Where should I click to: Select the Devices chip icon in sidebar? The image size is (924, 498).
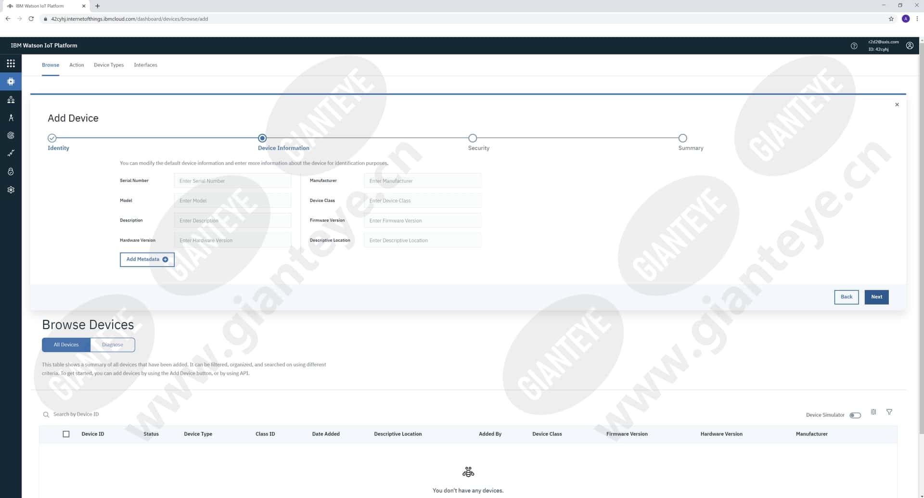point(11,82)
